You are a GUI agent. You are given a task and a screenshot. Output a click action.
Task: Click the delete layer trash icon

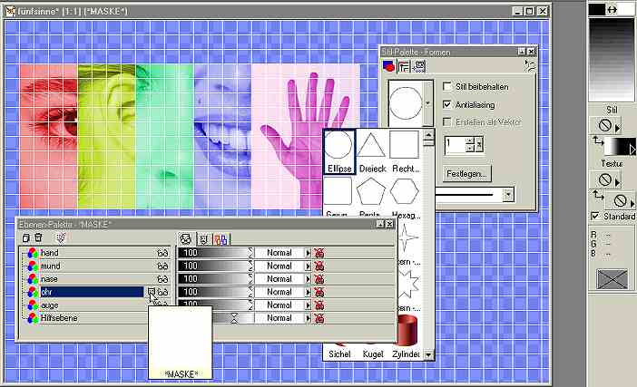(40, 237)
